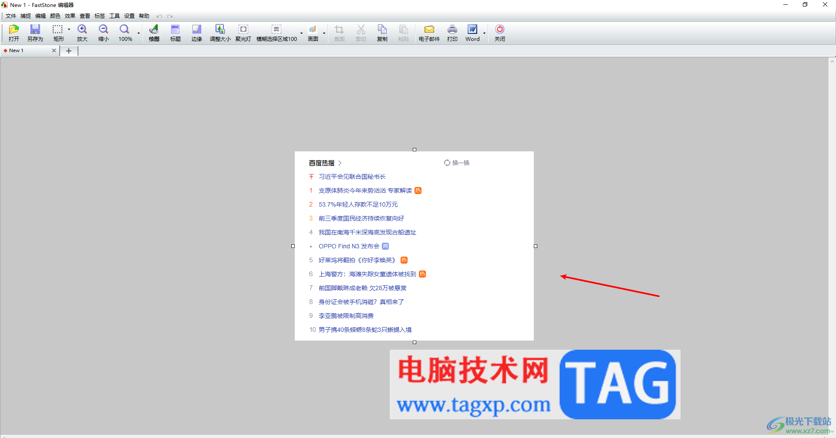Open the 文件 menu
The image size is (836, 438).
coord(11,16)
